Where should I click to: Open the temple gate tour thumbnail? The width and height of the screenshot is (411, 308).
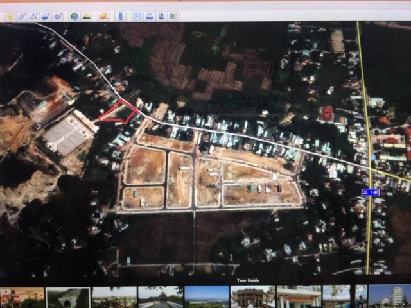tap(252, 297)
